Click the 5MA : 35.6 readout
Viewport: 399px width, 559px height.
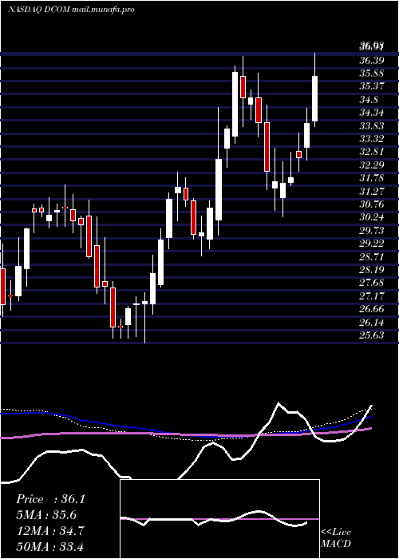coord(46,515)
